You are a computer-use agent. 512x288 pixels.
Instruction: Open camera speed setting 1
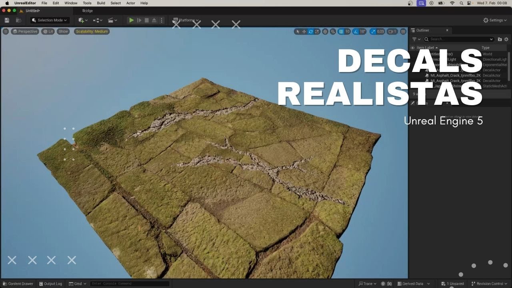(x=392, y=32)
